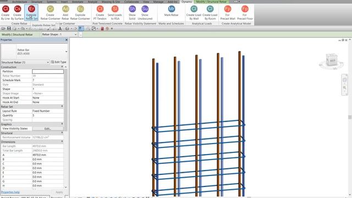Click the Properties help link
This screenshot has width=352, height=198.
pos(10,192)
